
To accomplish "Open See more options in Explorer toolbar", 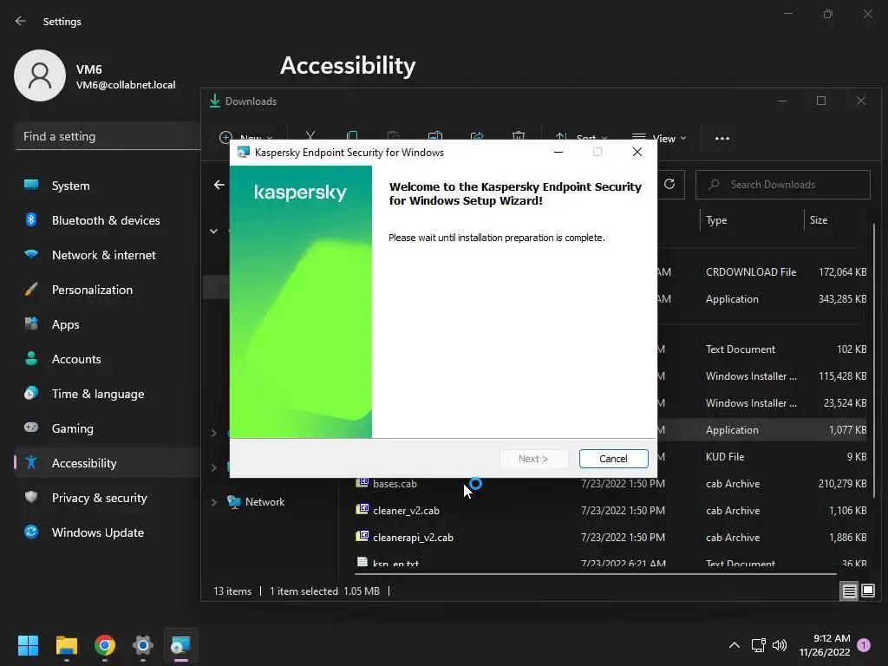I will (x=722, y=138).
